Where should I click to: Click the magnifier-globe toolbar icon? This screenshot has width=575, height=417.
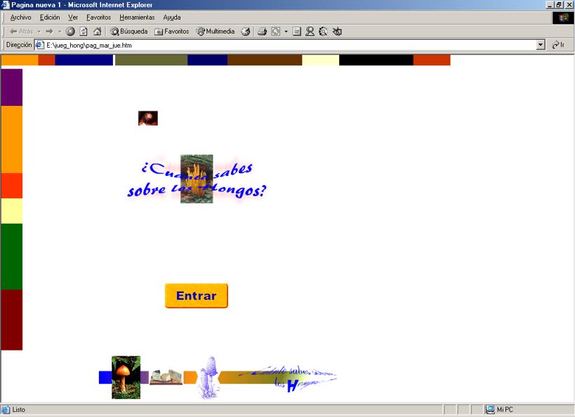click(323, 32)
